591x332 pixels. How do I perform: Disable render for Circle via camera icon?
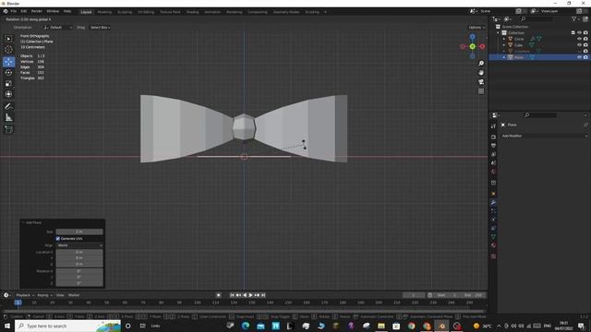coord(585,39)
